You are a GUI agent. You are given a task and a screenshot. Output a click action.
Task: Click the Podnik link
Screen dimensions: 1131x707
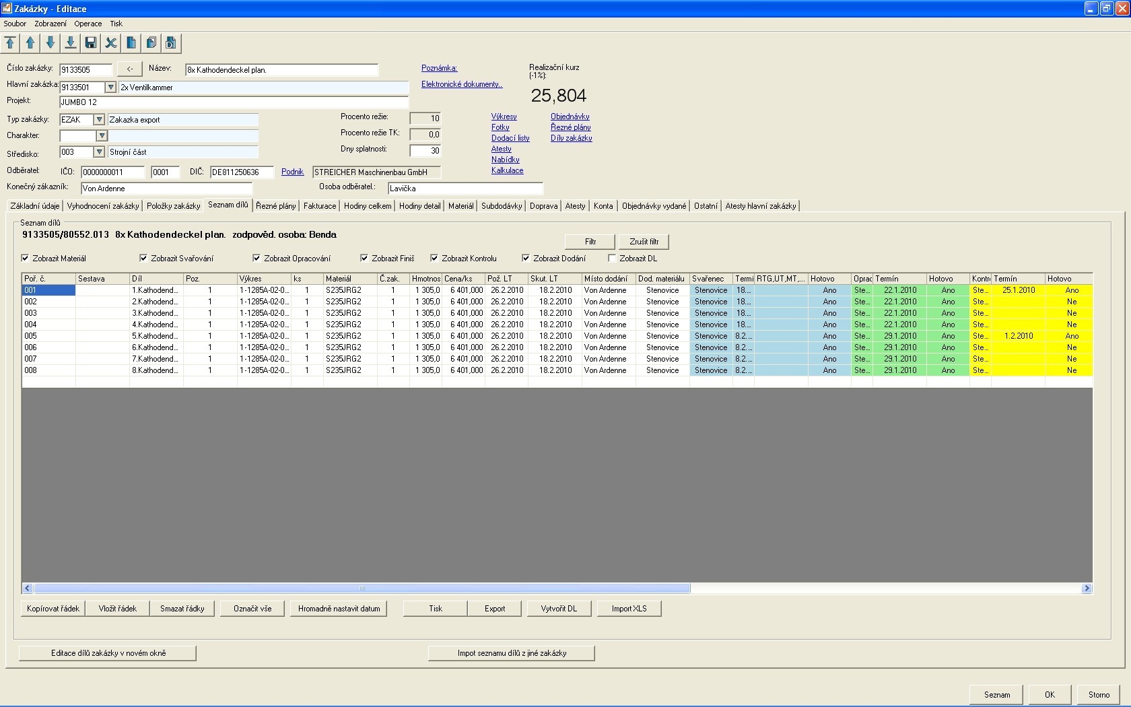293,172
